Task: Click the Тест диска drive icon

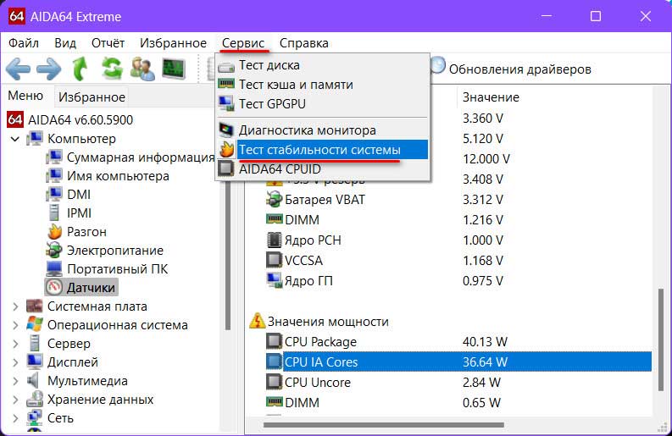Action: (226, 66)
